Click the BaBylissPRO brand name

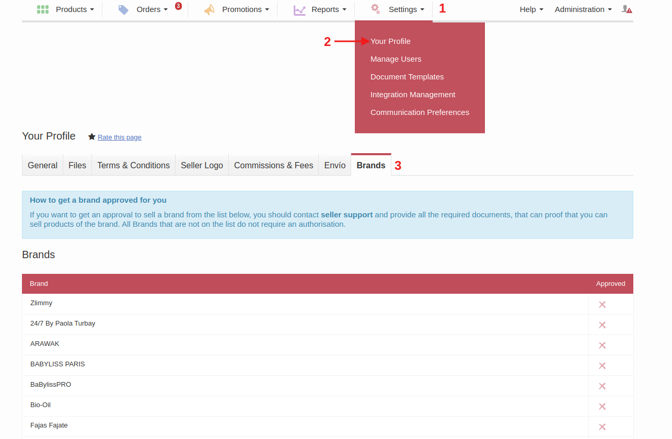51,385
